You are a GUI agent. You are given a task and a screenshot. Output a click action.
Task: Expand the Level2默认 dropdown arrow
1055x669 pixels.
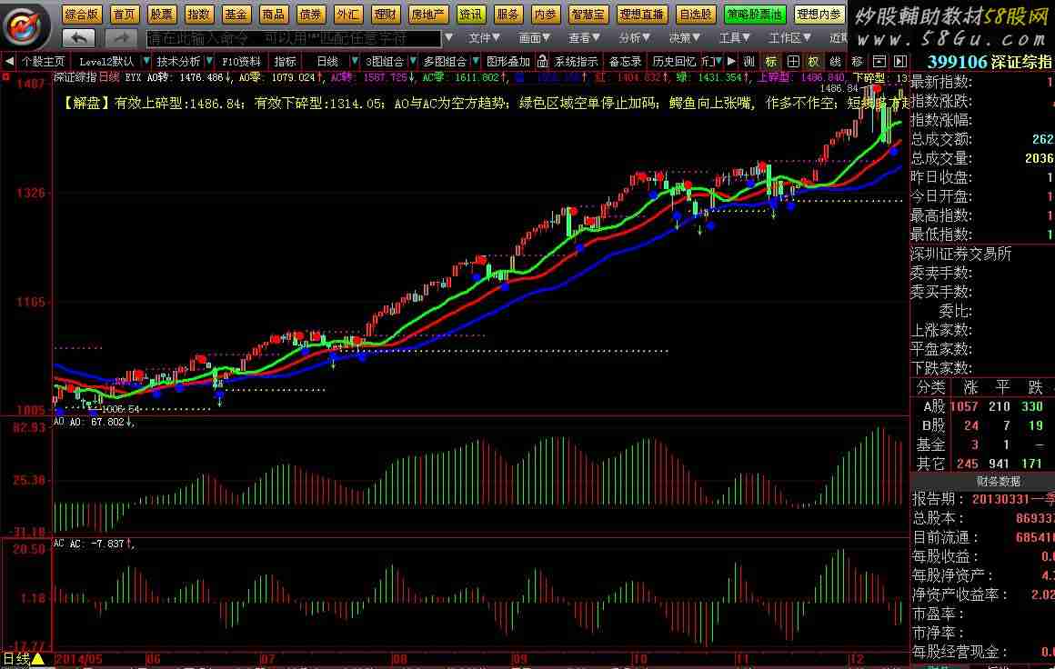[146, 62]
